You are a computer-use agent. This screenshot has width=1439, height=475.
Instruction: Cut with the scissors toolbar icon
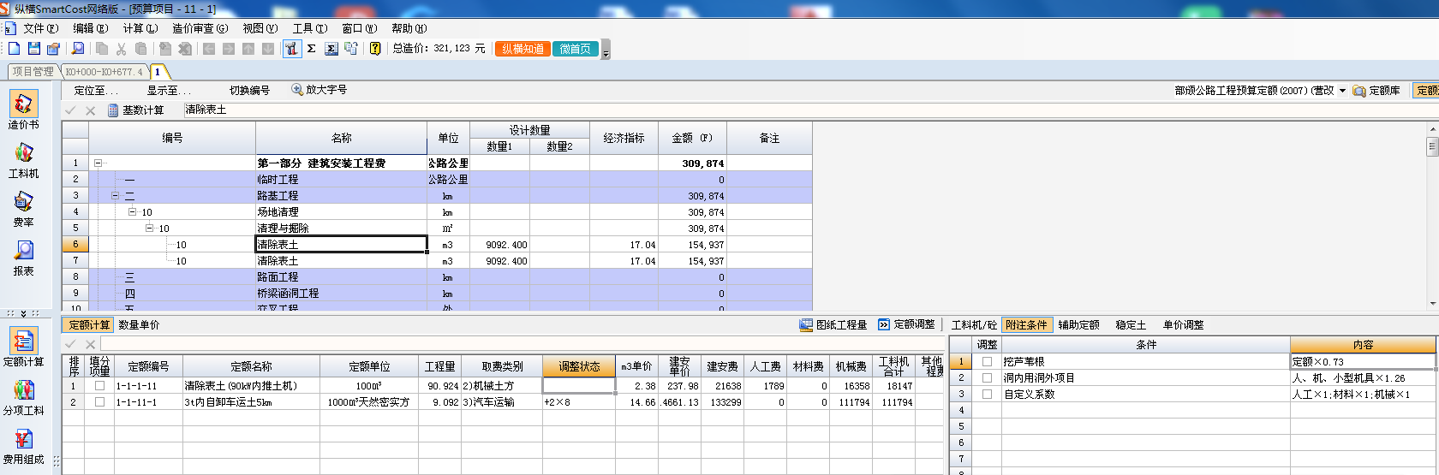click(x=122, y=49)
